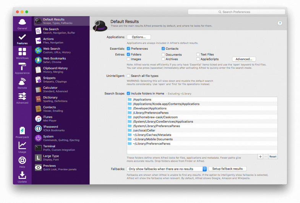This screenshot has height=203, width=300.
Task: Select /System/Library/PreferencePanes row
Action: pyautogui.click(x=202, y=126)
